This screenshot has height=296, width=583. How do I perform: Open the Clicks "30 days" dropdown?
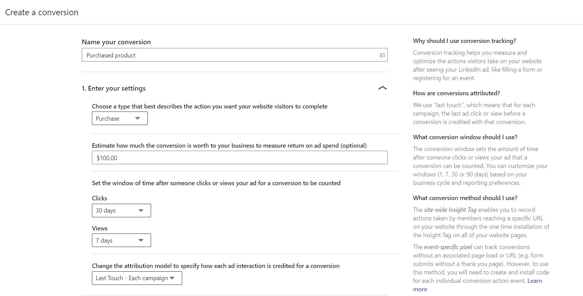coord(121,211)
